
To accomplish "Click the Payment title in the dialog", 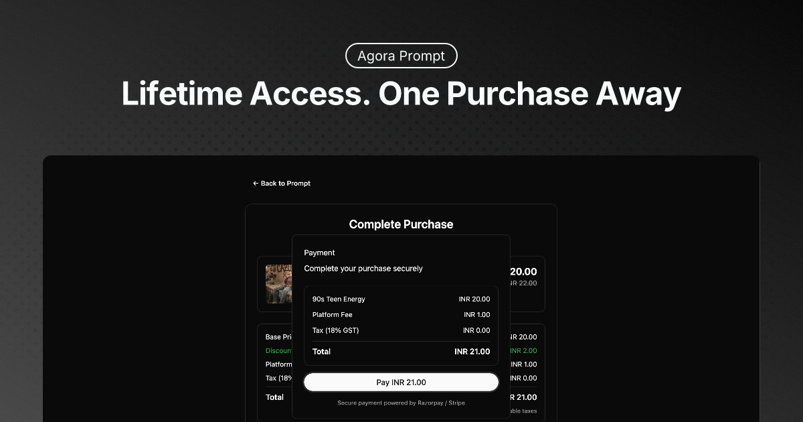I will point(319,253).
